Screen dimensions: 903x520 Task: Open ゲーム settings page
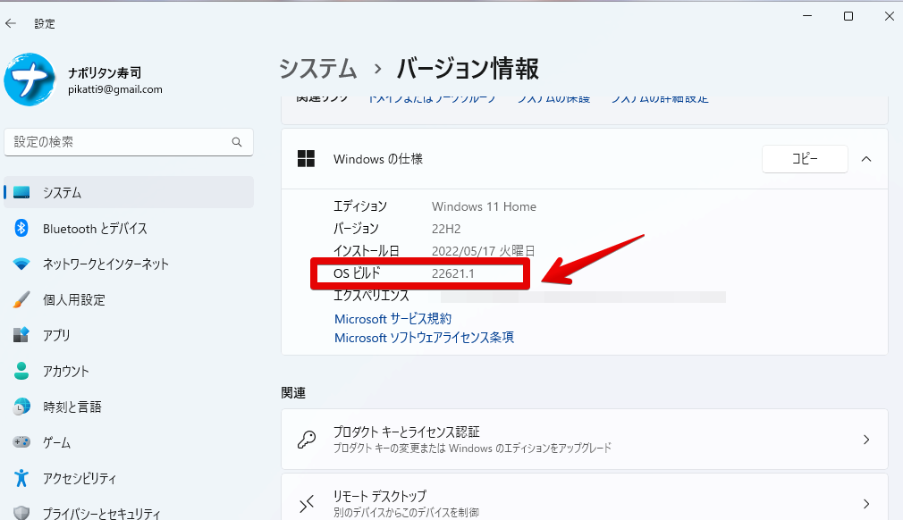56,442
